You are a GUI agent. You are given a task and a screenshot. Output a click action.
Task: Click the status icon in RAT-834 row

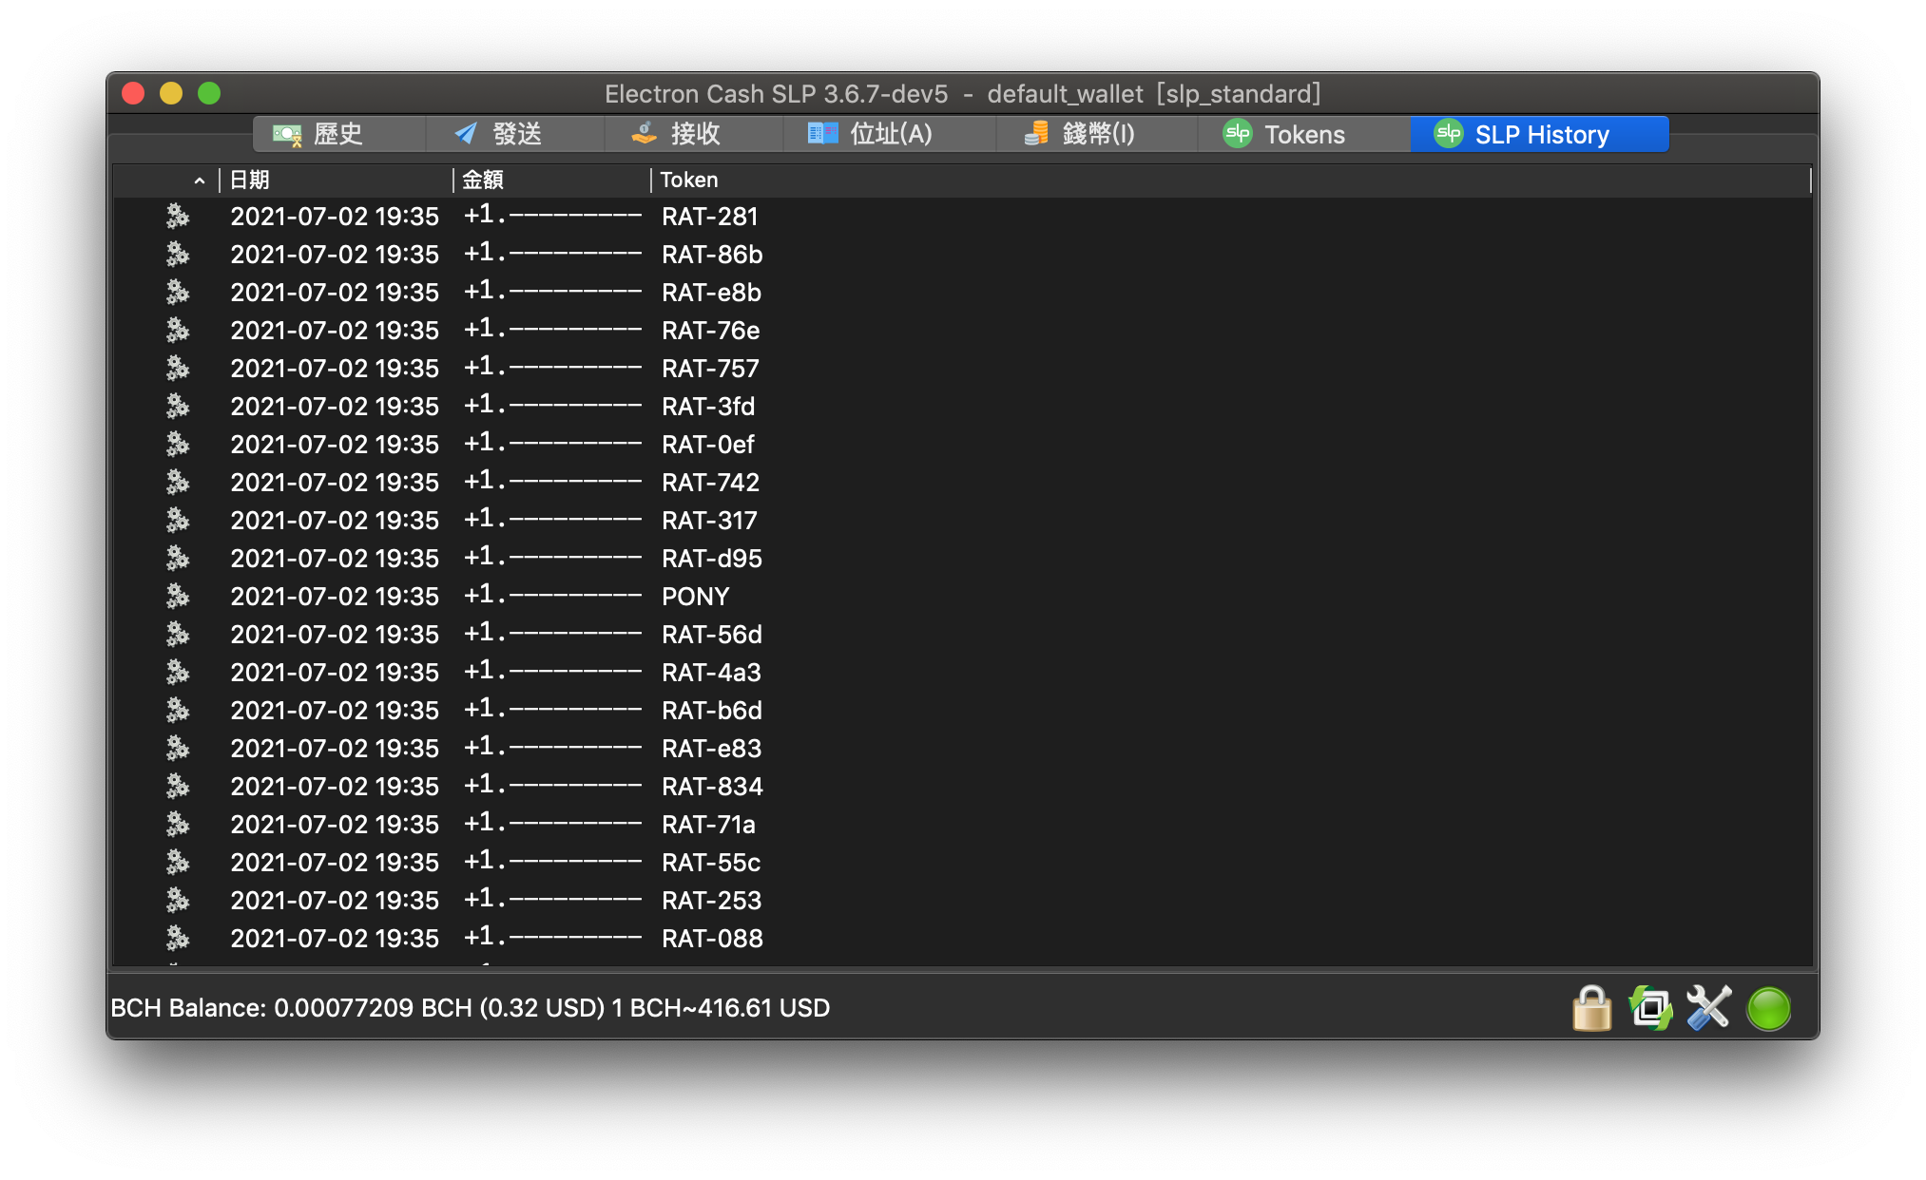coord(178,787)
